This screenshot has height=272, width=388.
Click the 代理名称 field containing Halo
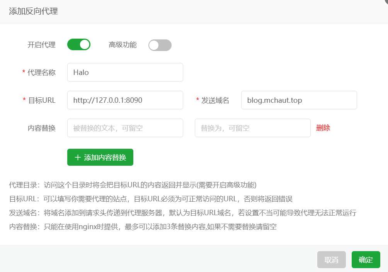click(x=125, y=72)
